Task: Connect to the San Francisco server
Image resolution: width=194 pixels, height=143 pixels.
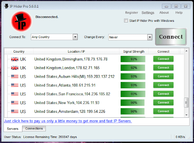Action: click(x=163, y=94)
